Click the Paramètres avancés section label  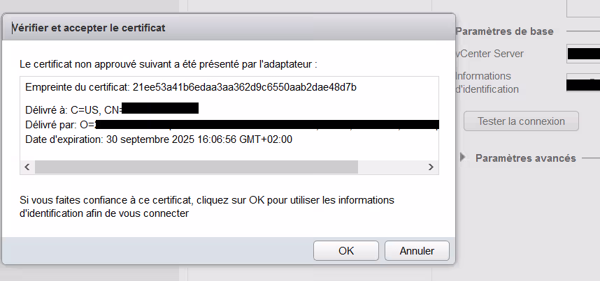click(525, 158)
